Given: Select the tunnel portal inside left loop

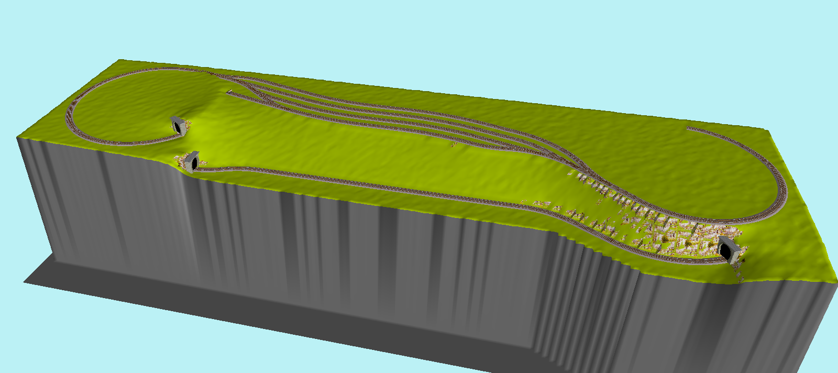Looking at the screenshot, I should pyautogui.click(x=178, y=126).
